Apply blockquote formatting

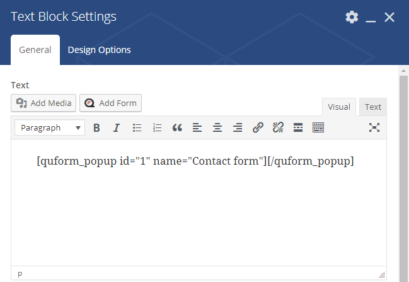tap(177, 127)
